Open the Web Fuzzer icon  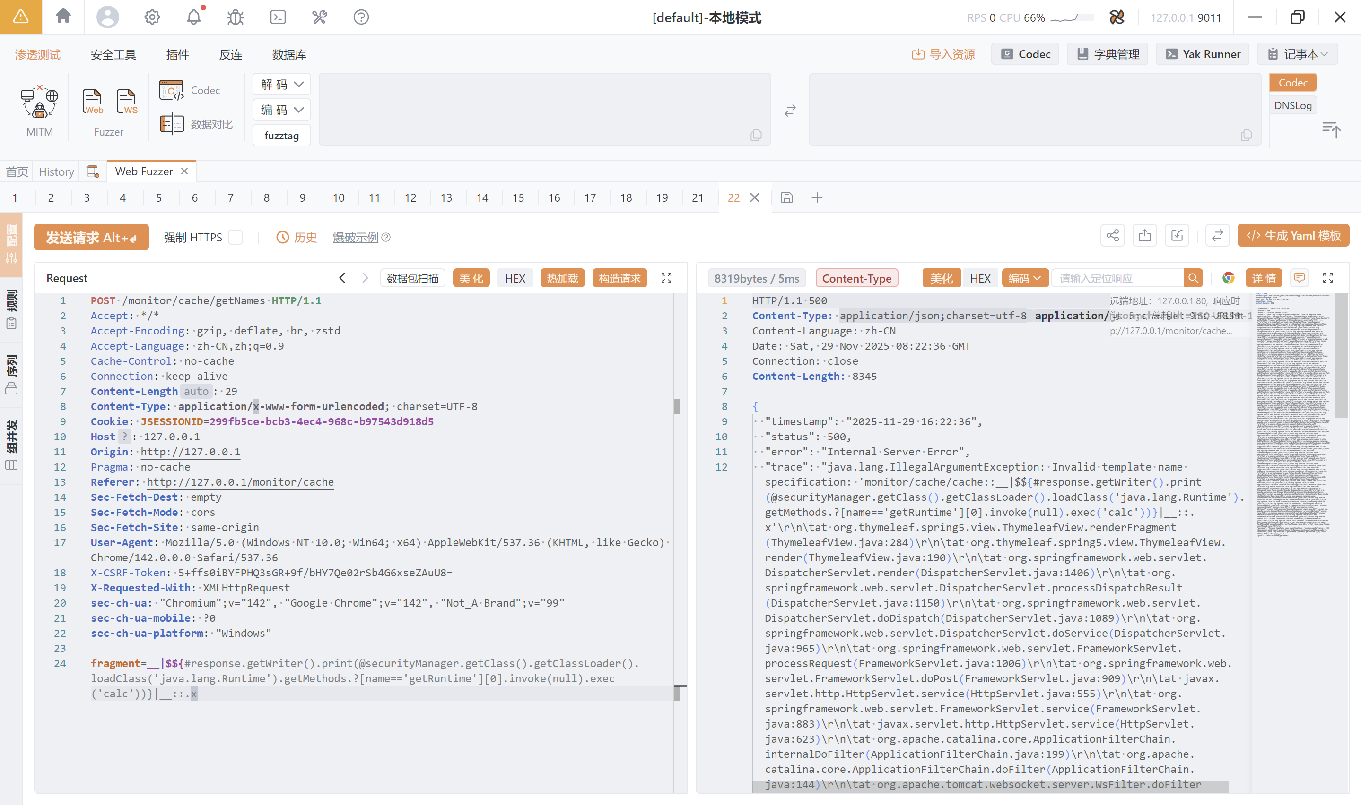coord(92,102)
